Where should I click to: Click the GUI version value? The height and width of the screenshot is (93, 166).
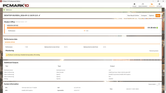tap(77, 88)
